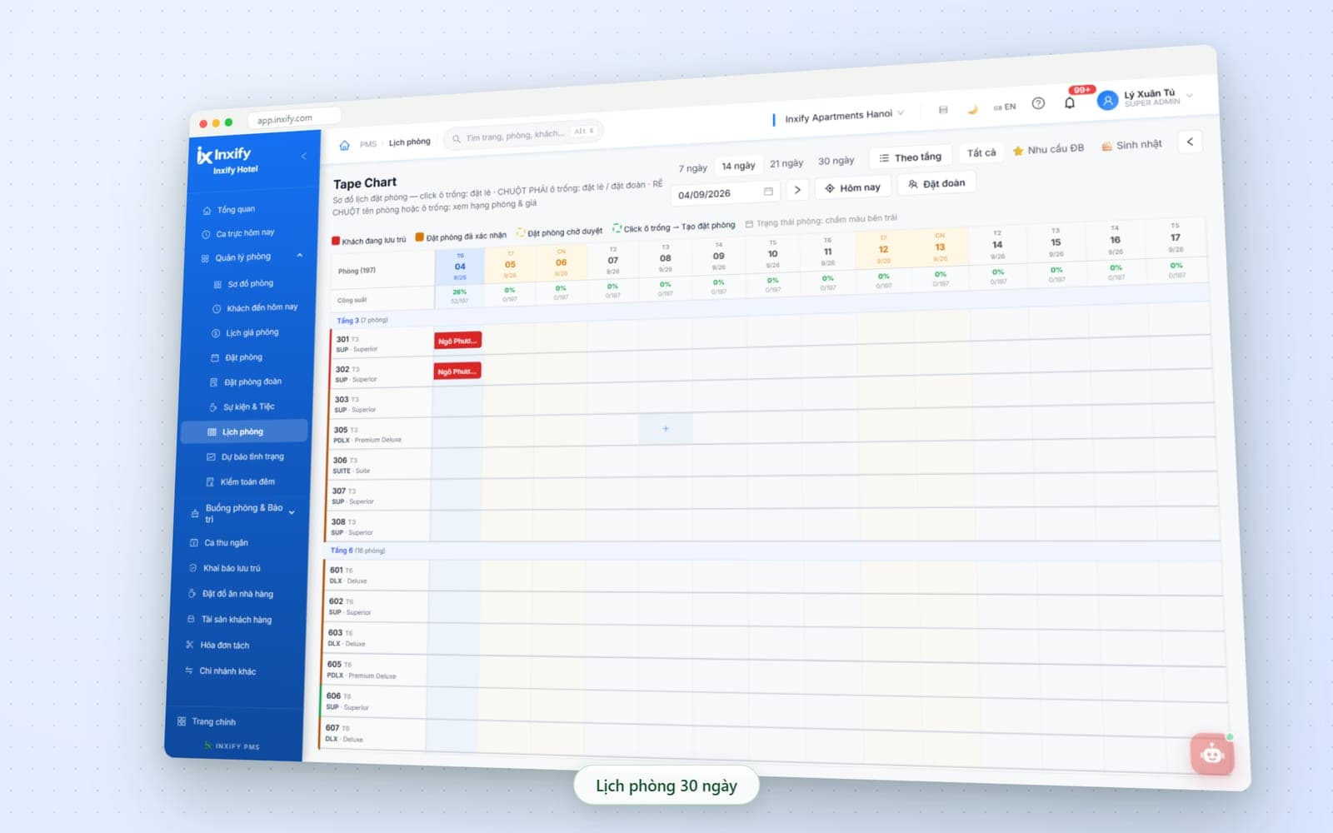The image size is (1333, 833).
Task: Switch language with EN button
Action: point(1005,107)
